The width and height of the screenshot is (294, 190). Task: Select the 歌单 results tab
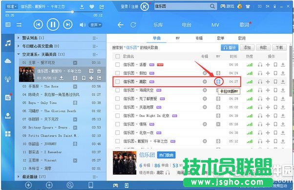(x=221, y=38)
